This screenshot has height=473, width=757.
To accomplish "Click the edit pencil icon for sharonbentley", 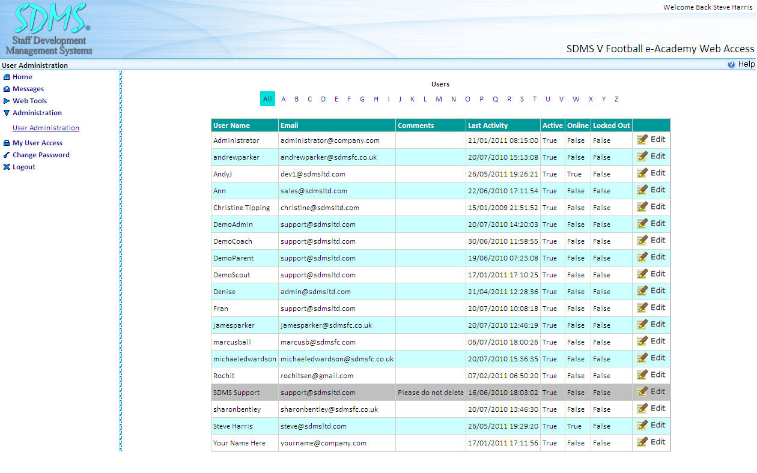I will tap(642, 408).
